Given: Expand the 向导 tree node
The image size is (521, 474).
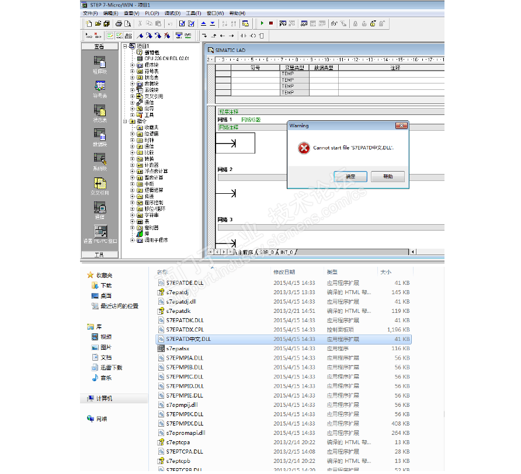Looking at the screenshot, I should pos(132,109).
